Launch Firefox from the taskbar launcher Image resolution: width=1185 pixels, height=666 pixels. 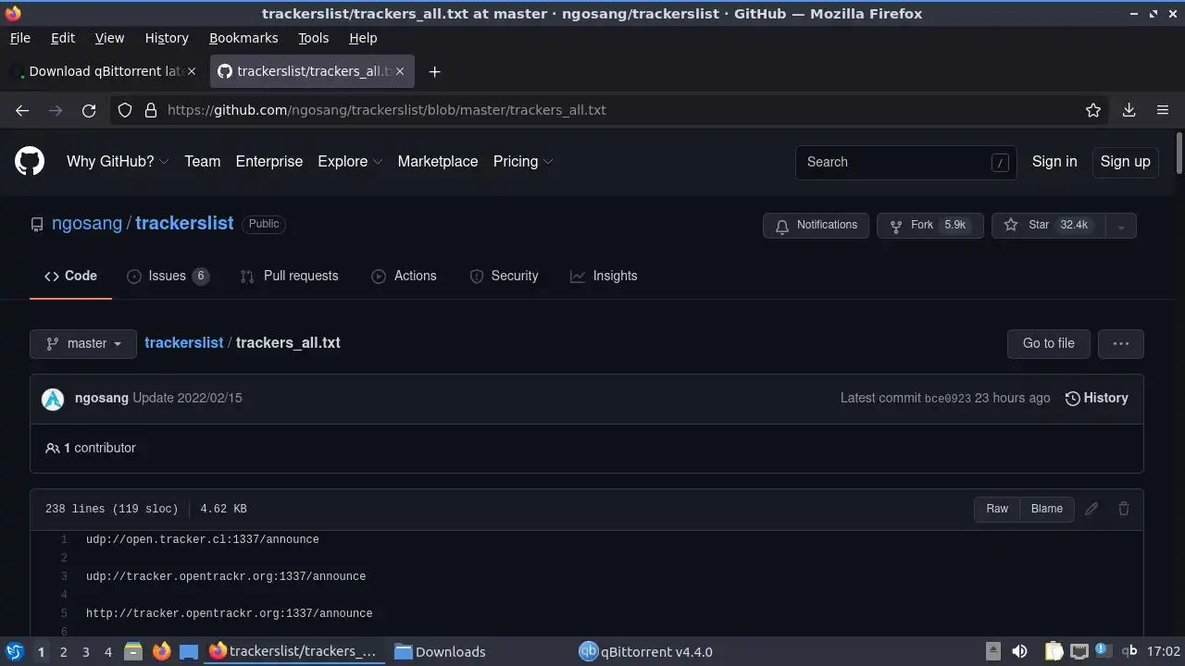coord(161,651)
